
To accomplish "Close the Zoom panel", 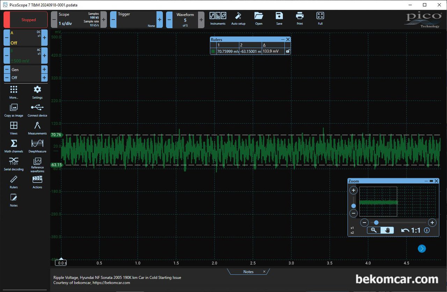I will (436, 181).
